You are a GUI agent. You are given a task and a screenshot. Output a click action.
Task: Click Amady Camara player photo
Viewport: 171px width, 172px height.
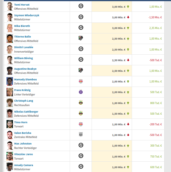pos(10,167)
